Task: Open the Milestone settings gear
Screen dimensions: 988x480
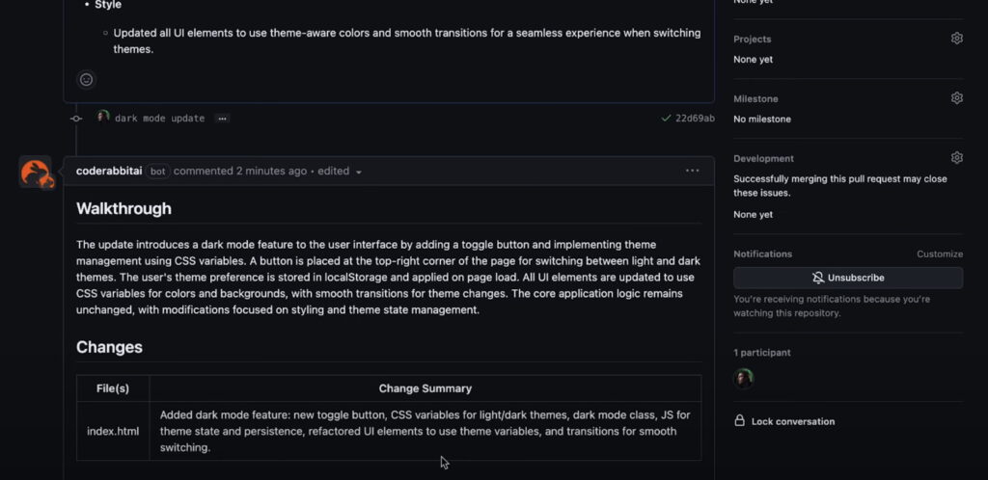Action: pos(956,98)
